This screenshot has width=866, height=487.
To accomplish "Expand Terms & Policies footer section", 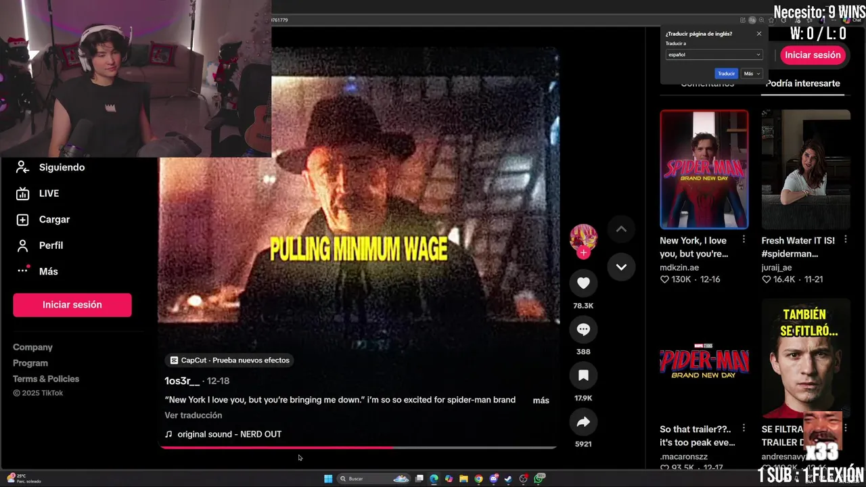I will 46,379.
